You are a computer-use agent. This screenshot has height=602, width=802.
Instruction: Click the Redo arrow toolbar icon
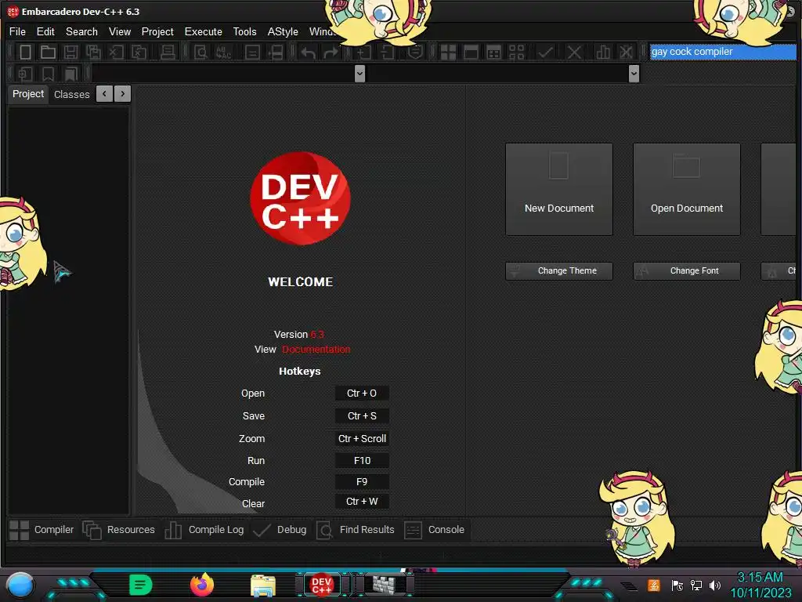coord(331,53)
